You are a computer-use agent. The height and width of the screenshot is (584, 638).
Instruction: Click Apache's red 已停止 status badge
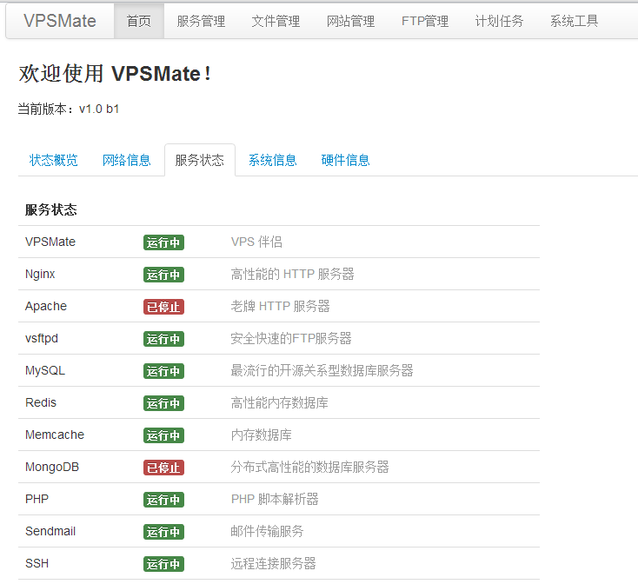pyautogui.click(x=163, y=307)
